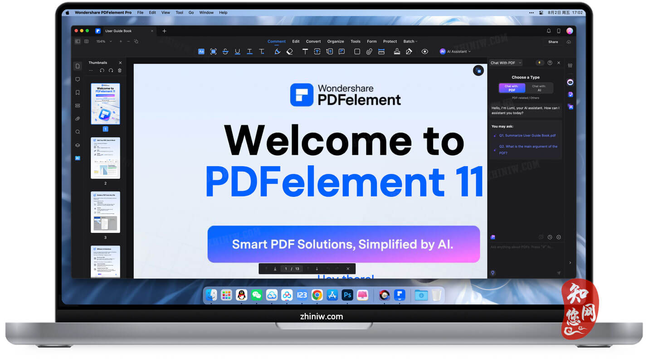This screenshot has height=361, width=648.
Task: Open the layers panel in left sidebar
Action: 78,145
